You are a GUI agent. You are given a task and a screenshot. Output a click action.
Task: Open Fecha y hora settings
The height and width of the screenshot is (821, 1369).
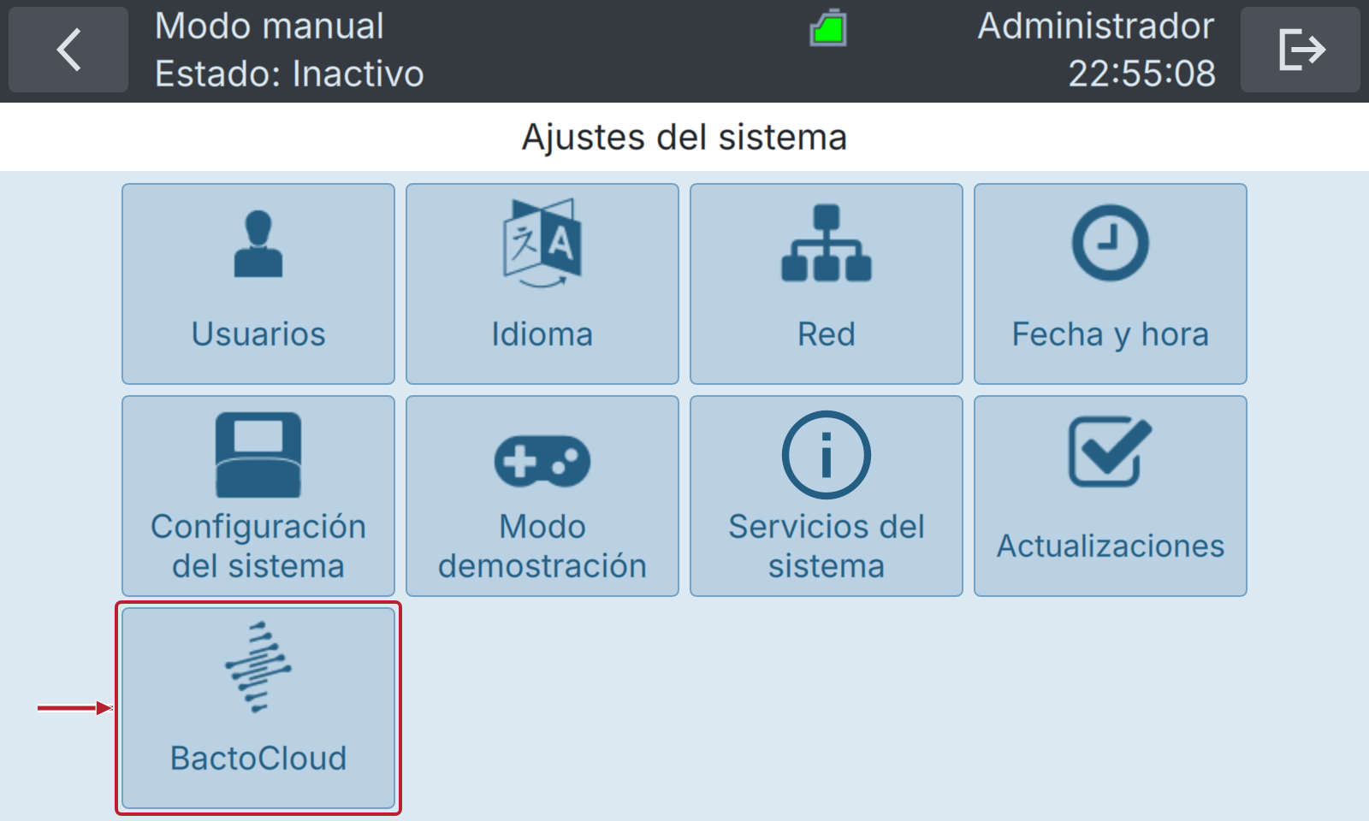[x=1111, y=284]
